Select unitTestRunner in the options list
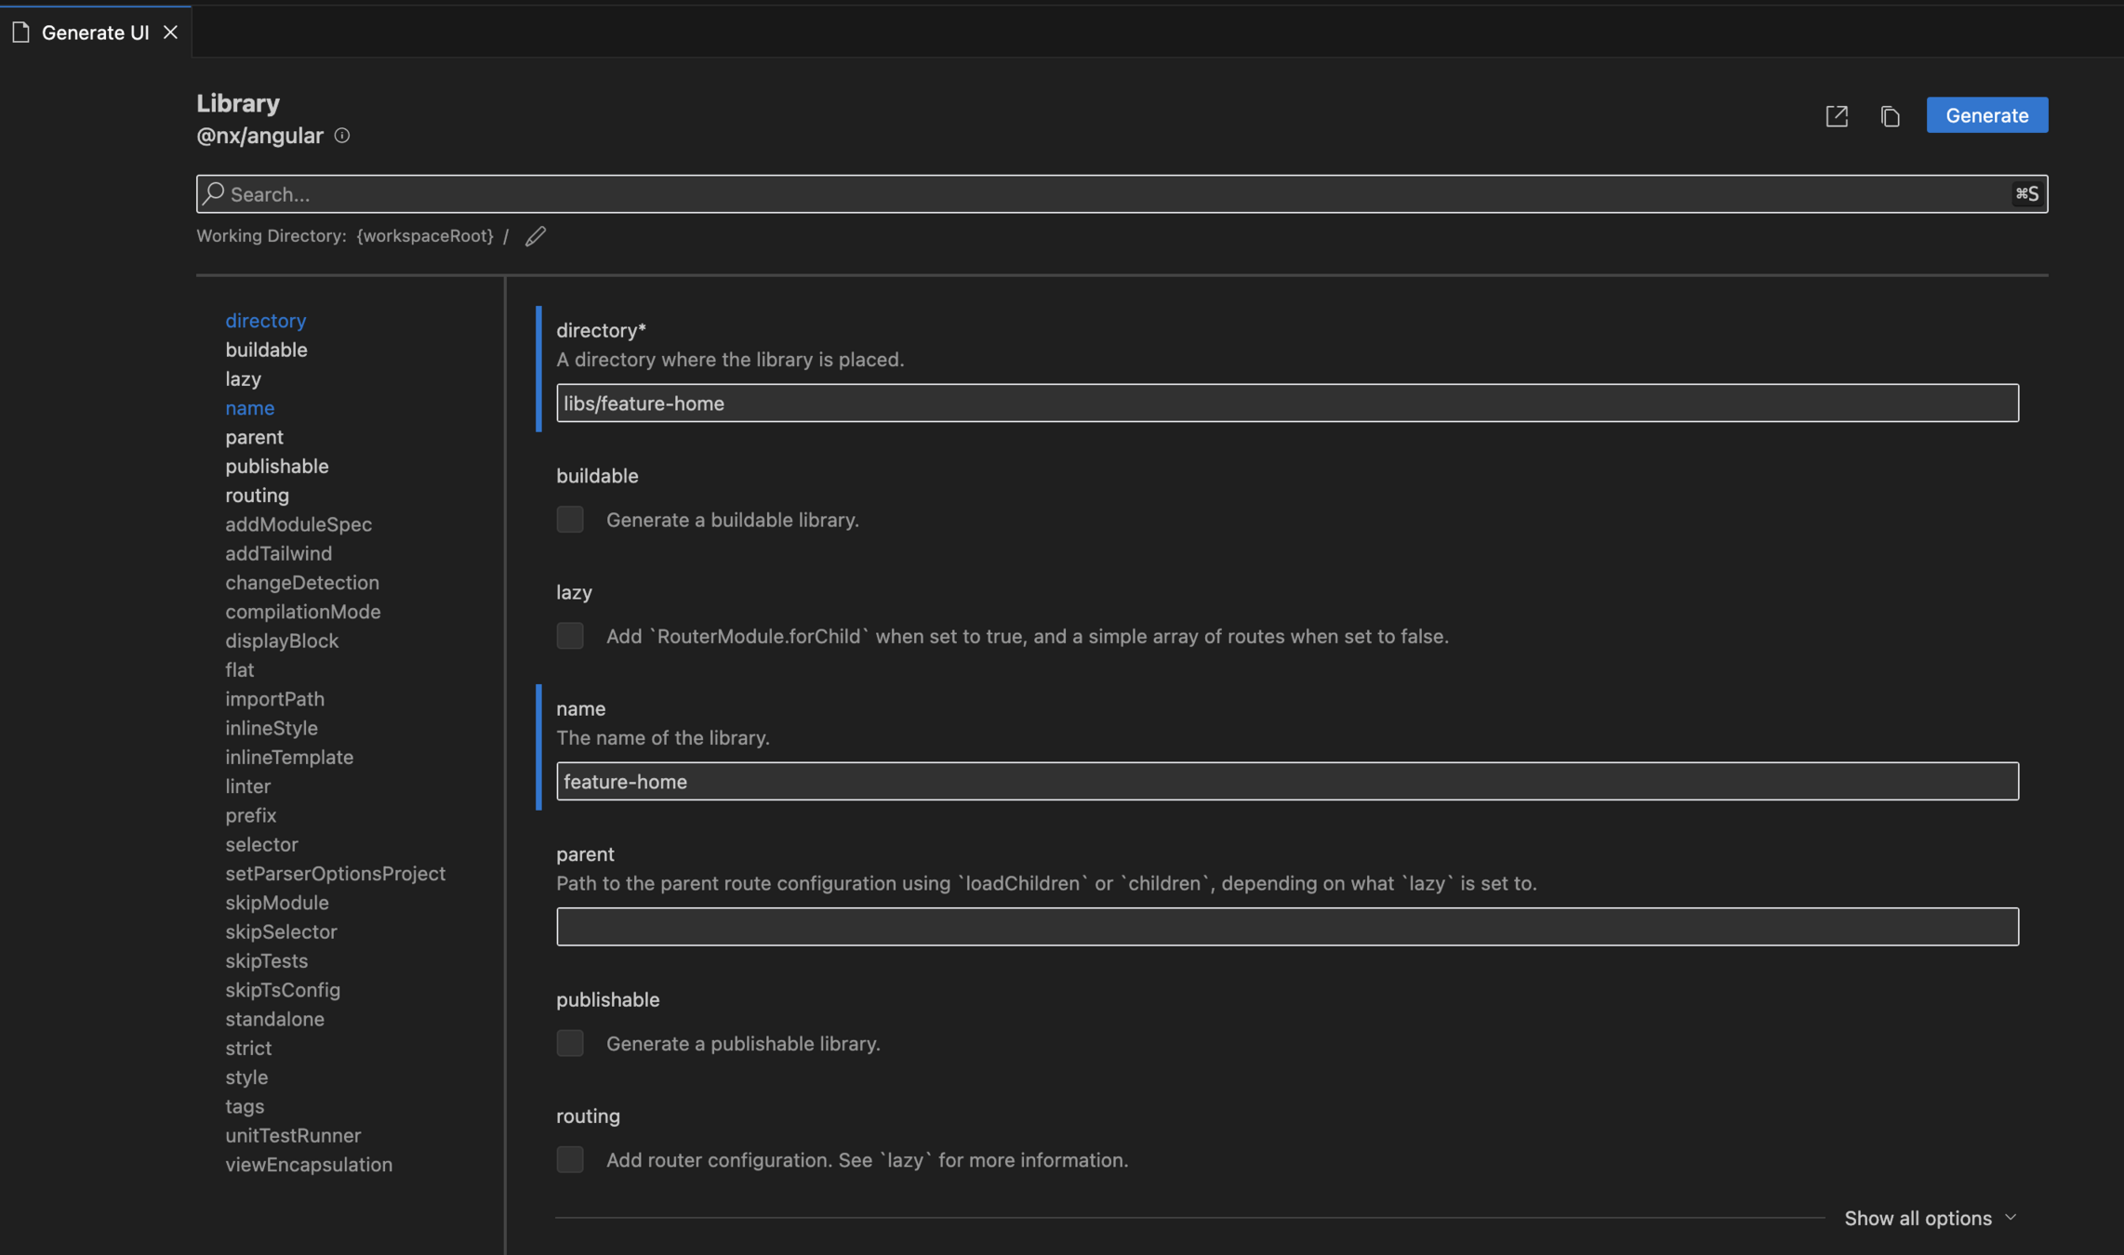The image size is (2124, 1255). [293, 1135]
